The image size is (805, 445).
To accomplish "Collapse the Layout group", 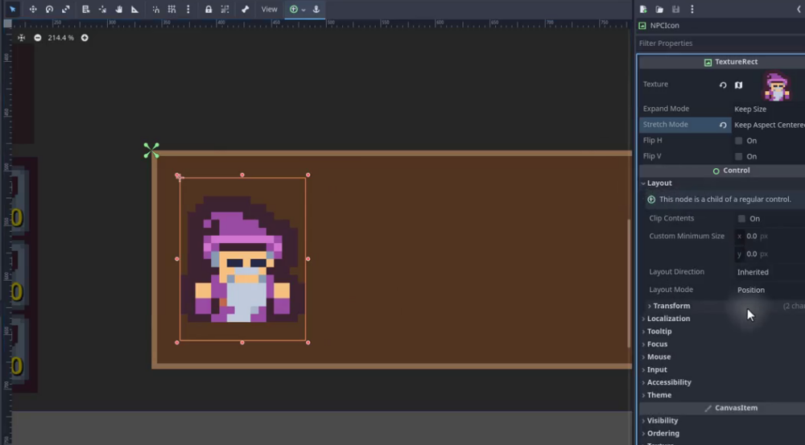I will 659,183.
